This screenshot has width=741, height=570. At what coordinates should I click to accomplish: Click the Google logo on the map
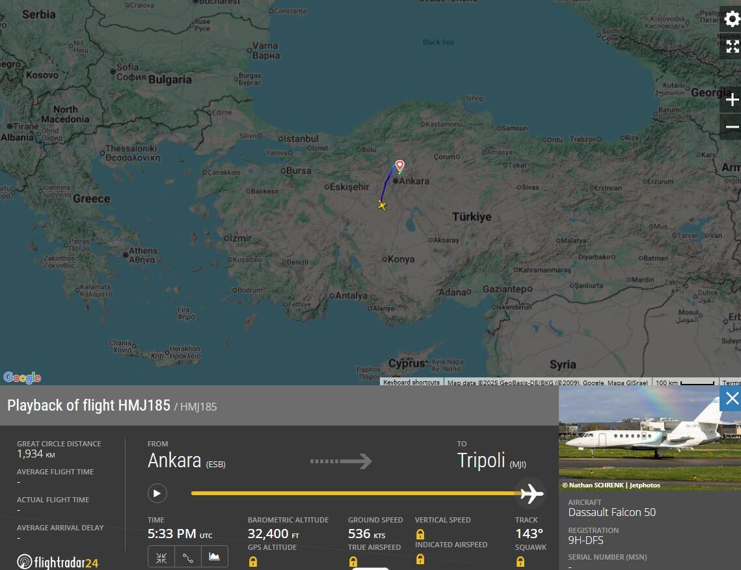point(22,377)
